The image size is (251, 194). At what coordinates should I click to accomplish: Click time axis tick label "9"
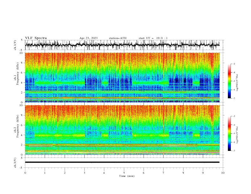[203, 173]
